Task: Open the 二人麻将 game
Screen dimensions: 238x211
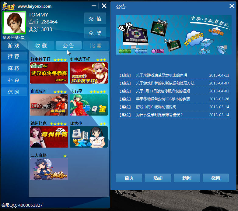Action: click(x=49, y=169)
